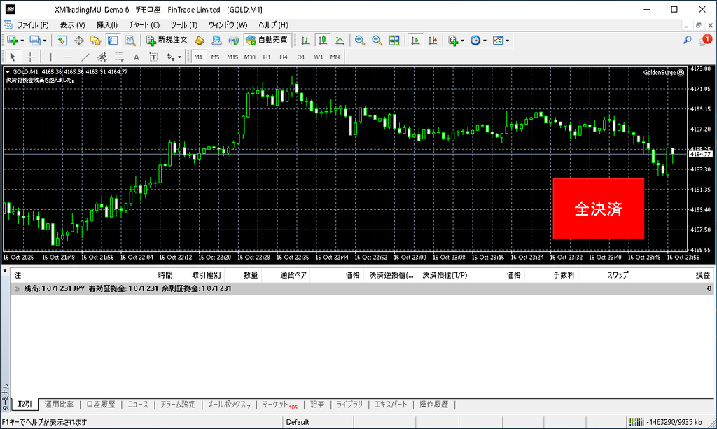Select the crosshair tool
717x429 pixels.
click(30, 57)
